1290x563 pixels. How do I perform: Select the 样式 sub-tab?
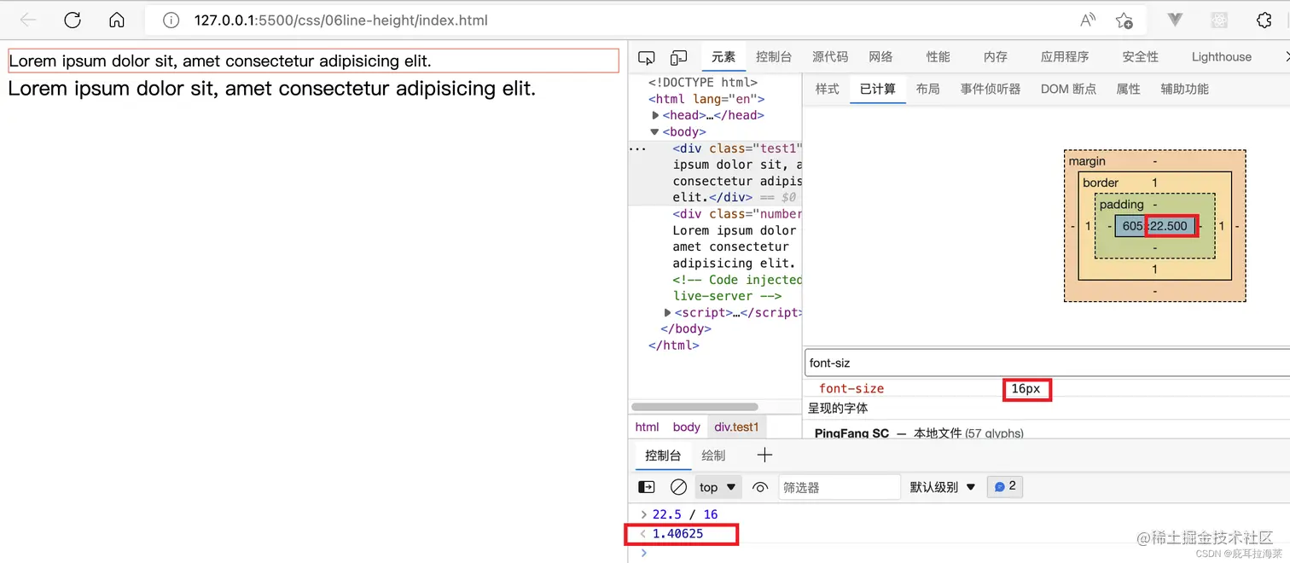pyautogui.click(x=828, y=89)
